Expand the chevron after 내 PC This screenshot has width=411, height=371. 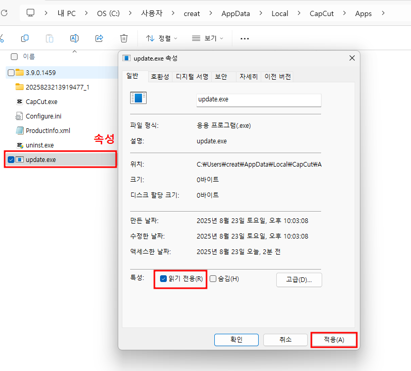click(86, 13)
